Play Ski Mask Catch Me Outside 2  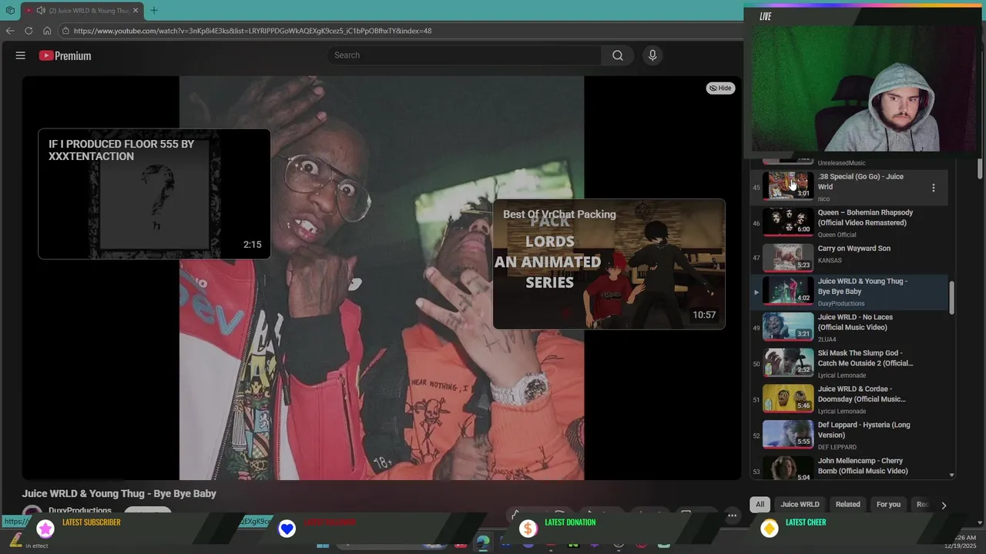[849, 364]
